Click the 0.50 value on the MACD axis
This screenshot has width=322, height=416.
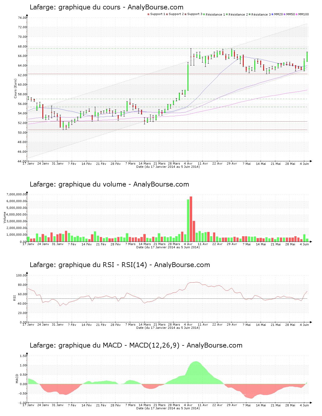23,375
